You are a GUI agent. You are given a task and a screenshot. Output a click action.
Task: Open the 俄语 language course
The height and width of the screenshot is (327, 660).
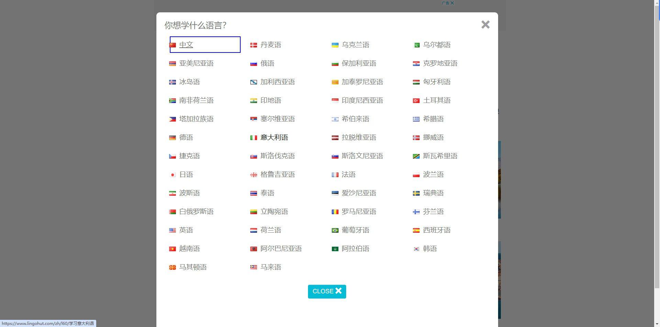(x=267, y=63)
